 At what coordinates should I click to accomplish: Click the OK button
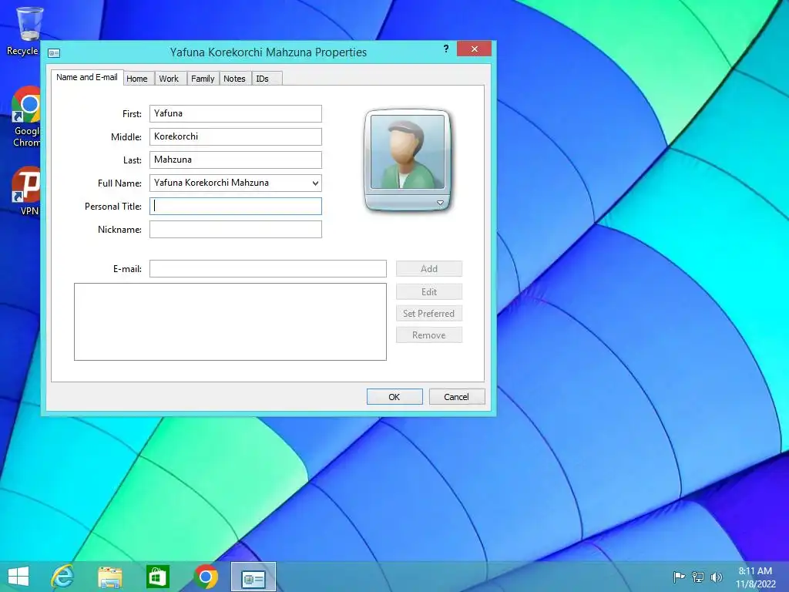(394, 397)
